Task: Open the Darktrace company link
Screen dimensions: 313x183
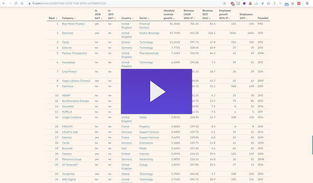Action: pos(68,86)
